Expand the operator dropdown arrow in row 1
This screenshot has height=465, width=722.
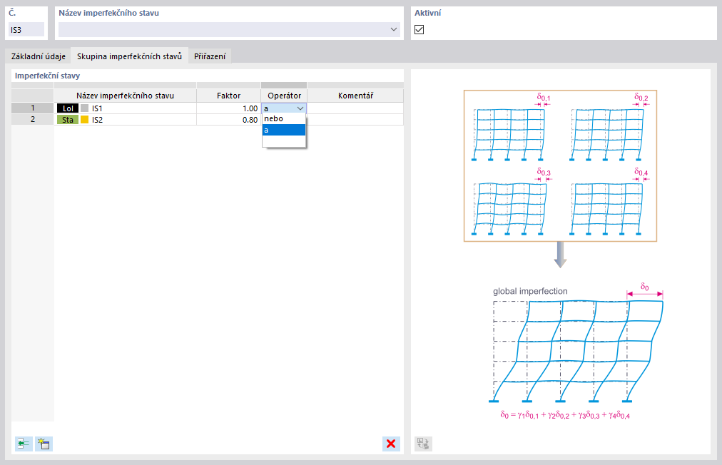[x=300, y=108]
